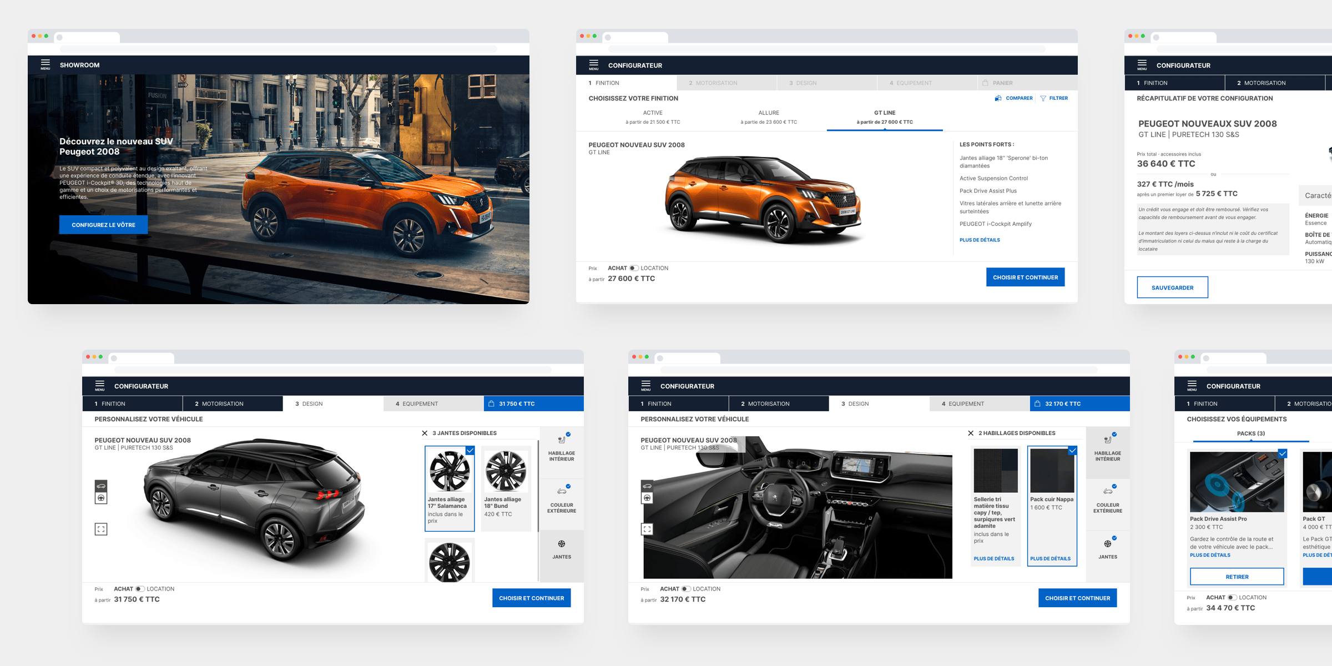Click the Sauvegarder button
The width and height of the screenshot is (1332, 666).
coord(1172,287)
